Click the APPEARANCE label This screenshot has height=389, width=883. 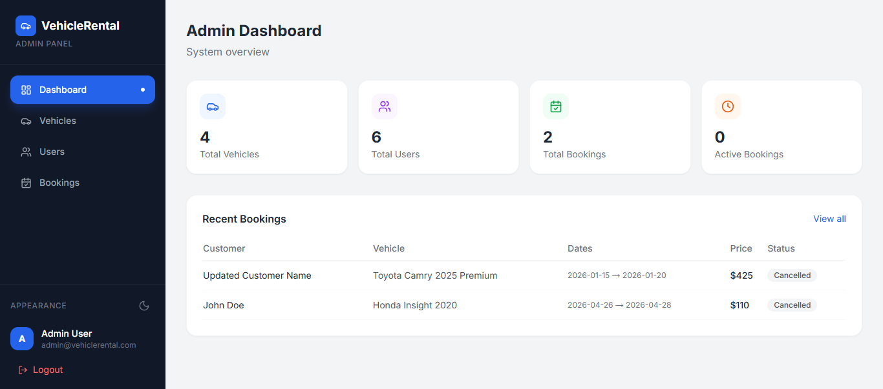click(38, 306)
